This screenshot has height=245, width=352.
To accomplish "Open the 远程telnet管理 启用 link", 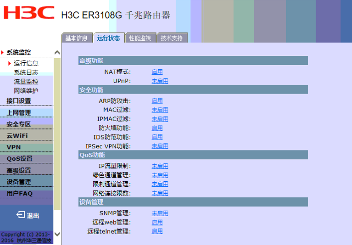I will (x=157, y=232).
